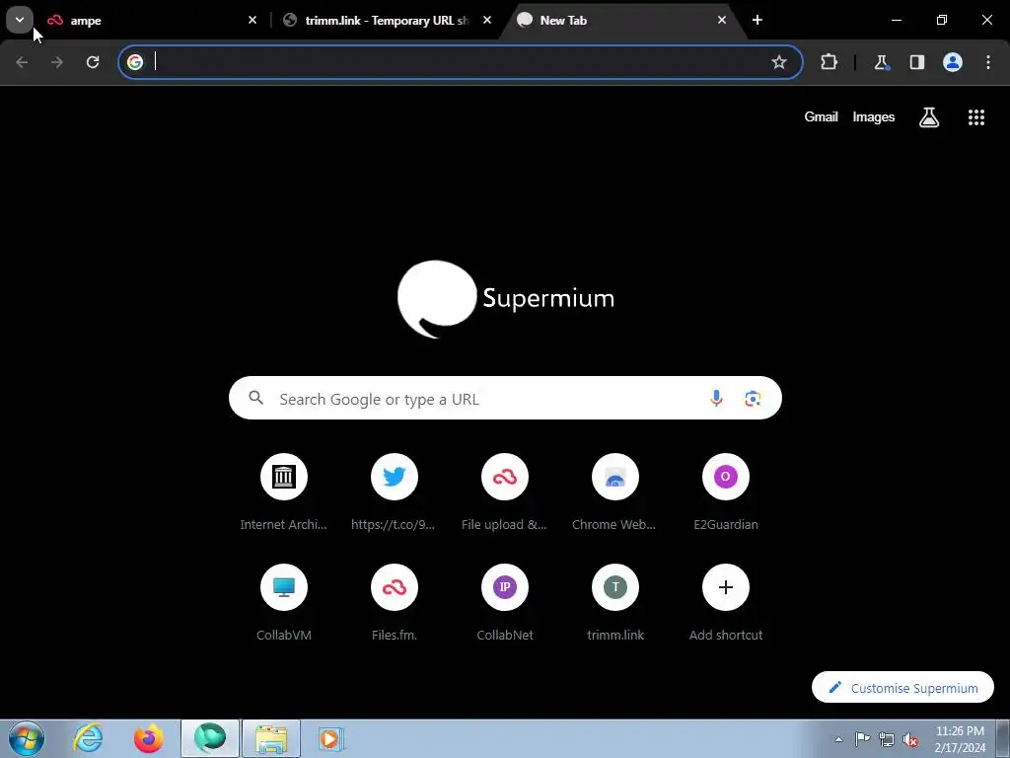Close the New Tab tab

(721, 20)
